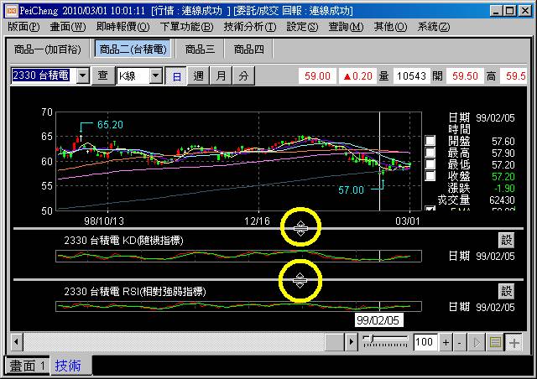Toggle the checkbox next to 最高
Image resolution: width=537 pixels, height=379 pixels.
click(430, 153)
